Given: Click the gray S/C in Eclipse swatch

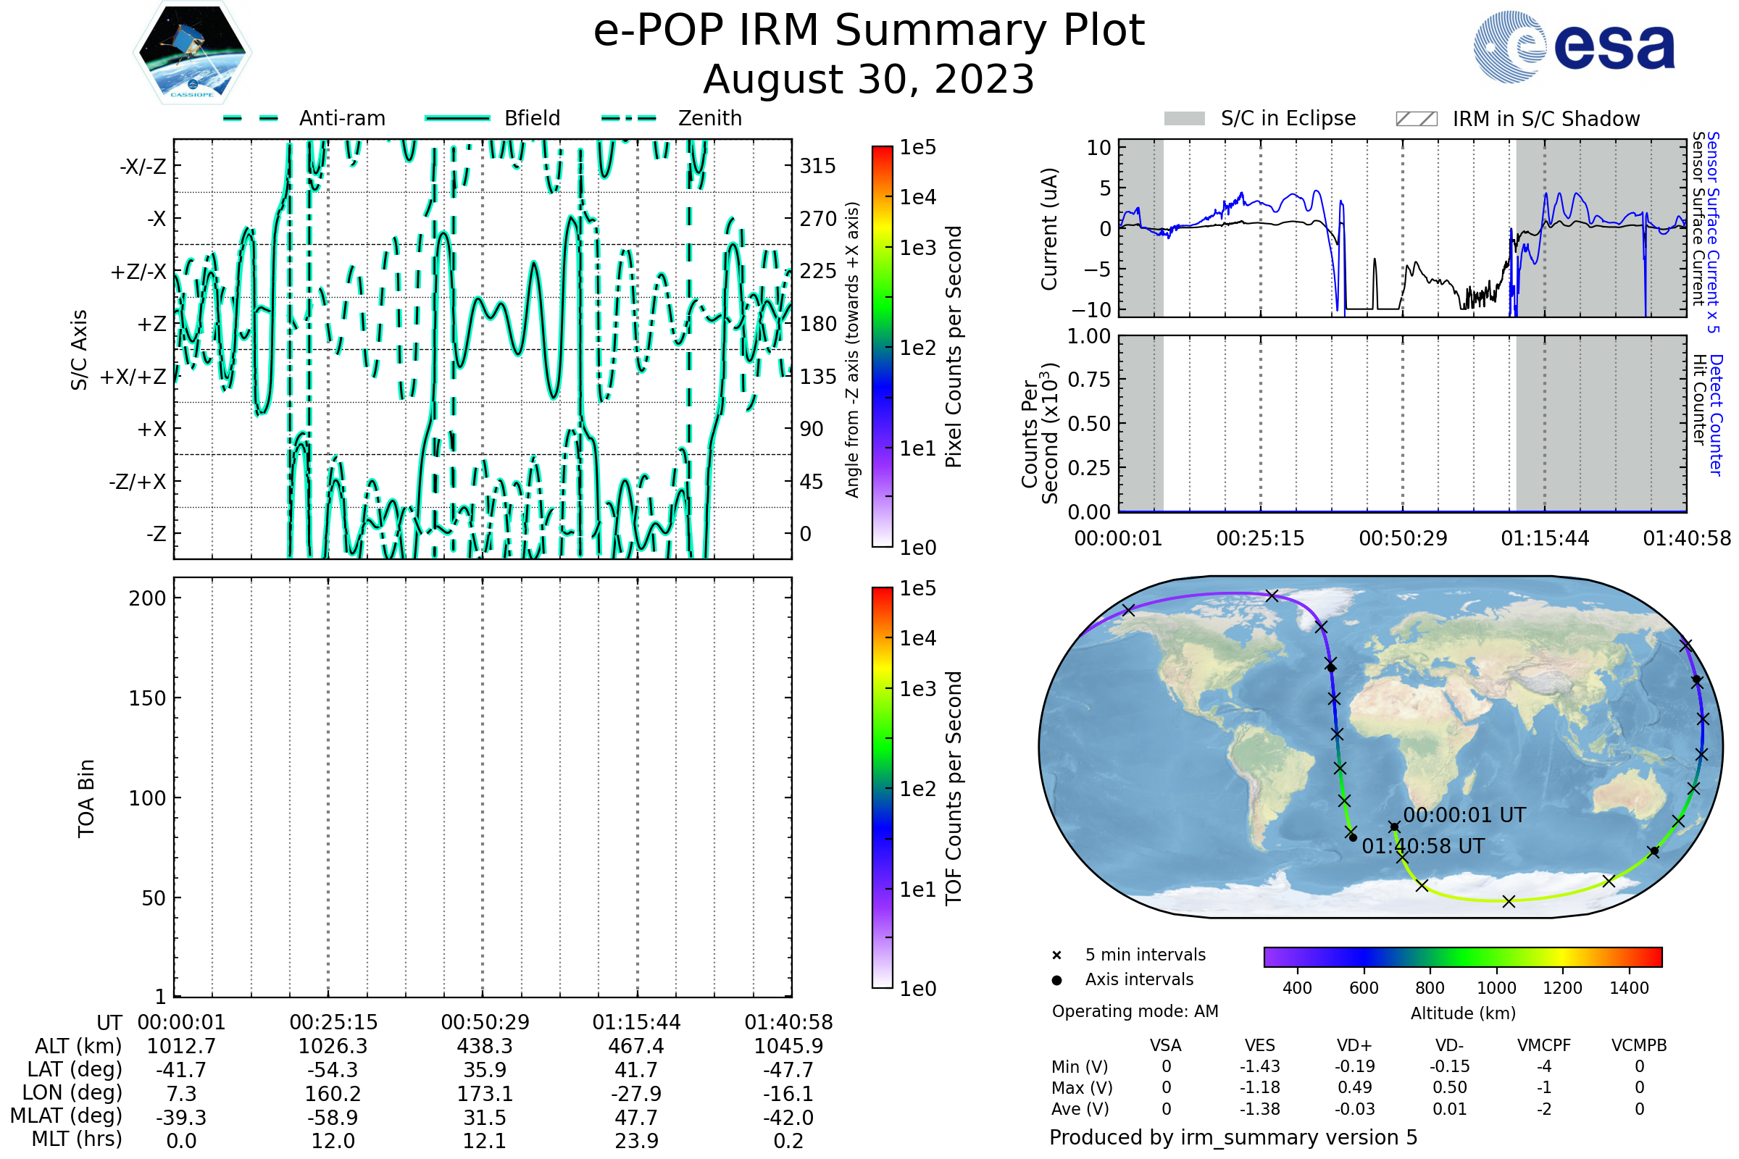Looking at the screenshot, I should pyautogui.click(x=1184, y=119).
